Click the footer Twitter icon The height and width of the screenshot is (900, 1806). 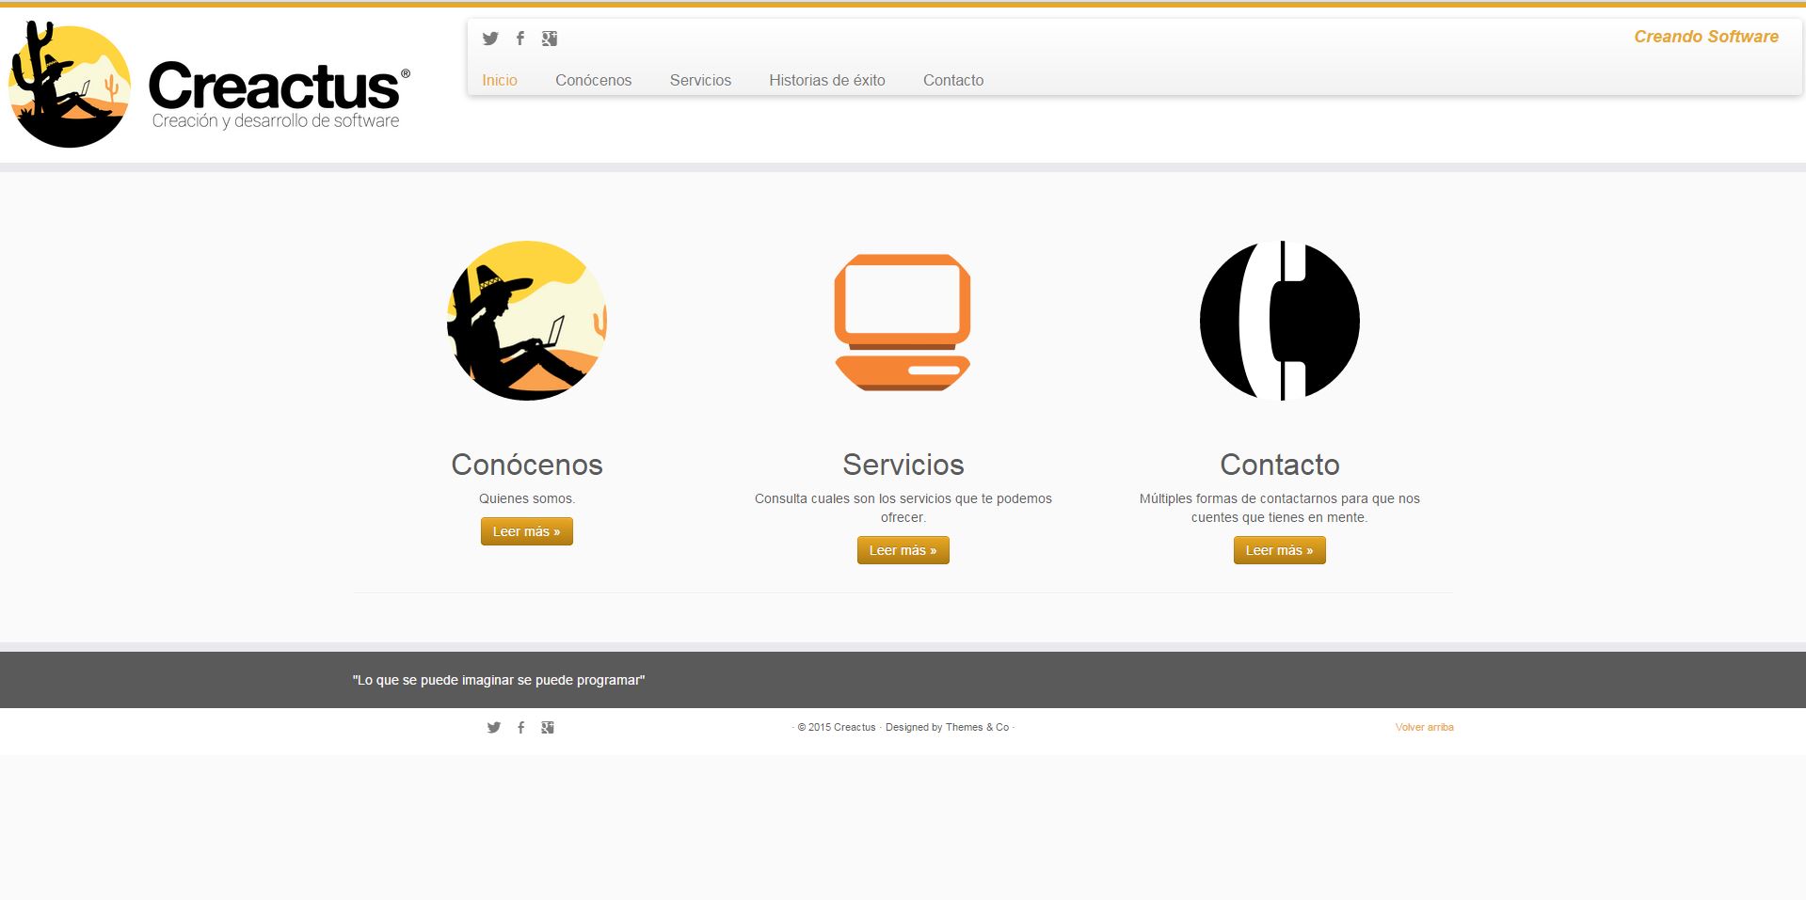point(494,727)
